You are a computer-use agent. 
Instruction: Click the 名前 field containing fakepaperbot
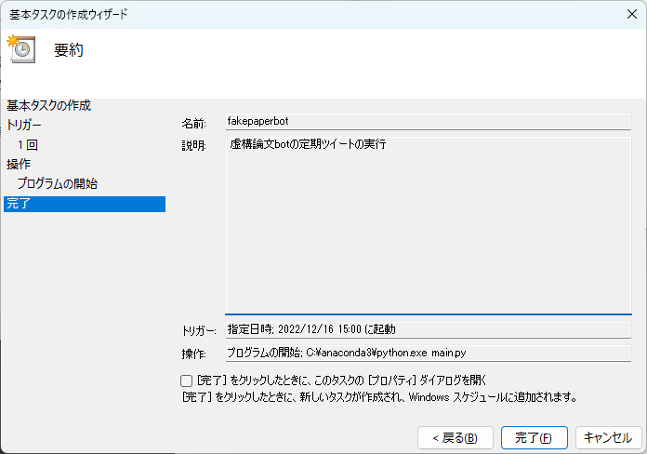click(x=429, y=122)
